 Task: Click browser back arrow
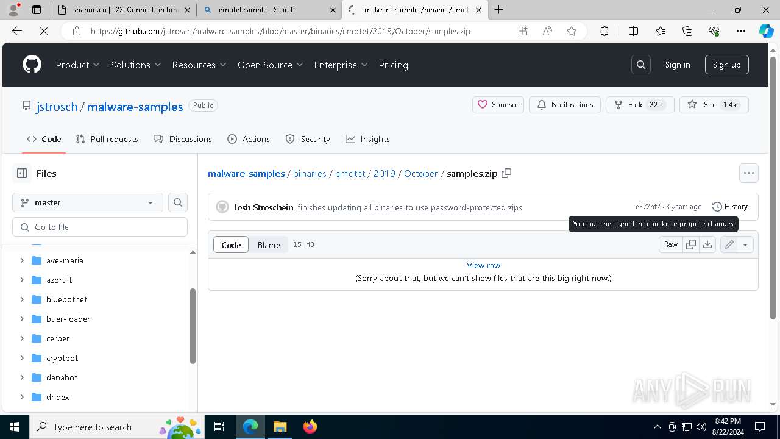(17, 31)
